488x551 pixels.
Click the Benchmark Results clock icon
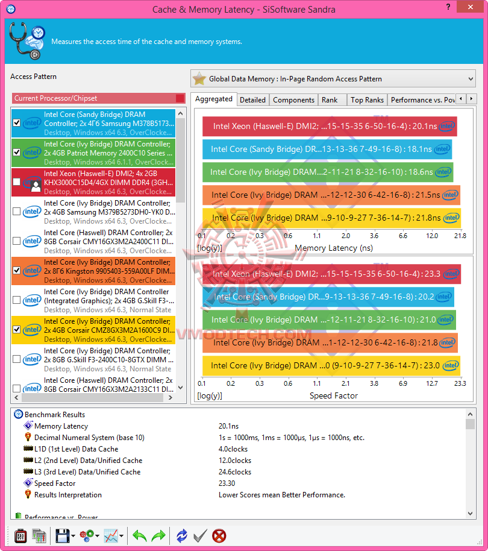[x=18, y=414]
